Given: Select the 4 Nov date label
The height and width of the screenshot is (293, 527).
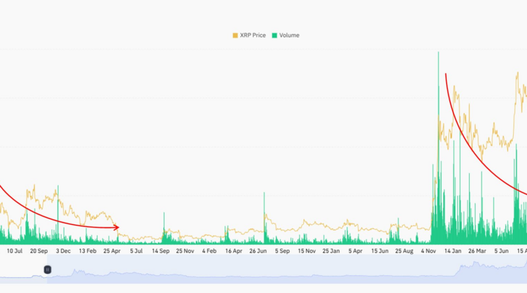Looking at the screenshot, I should tap(430, 251).
